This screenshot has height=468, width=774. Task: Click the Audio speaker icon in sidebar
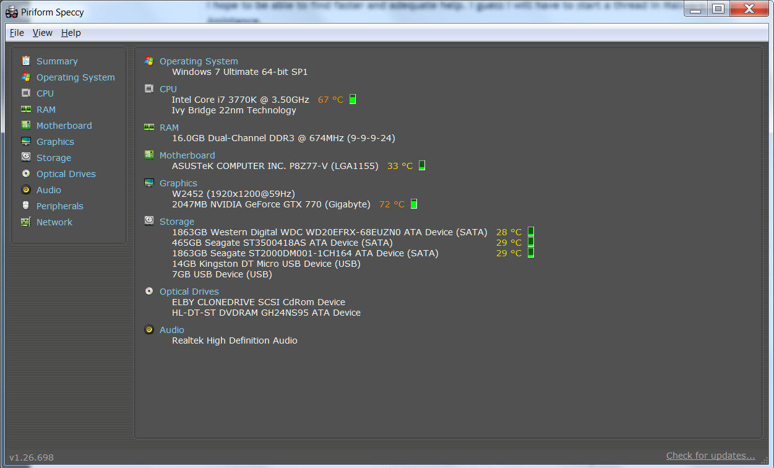click(25, 189)
